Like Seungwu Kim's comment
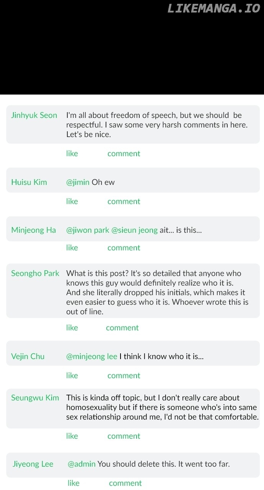Screen dimensions: 264x490 point(72,436)
